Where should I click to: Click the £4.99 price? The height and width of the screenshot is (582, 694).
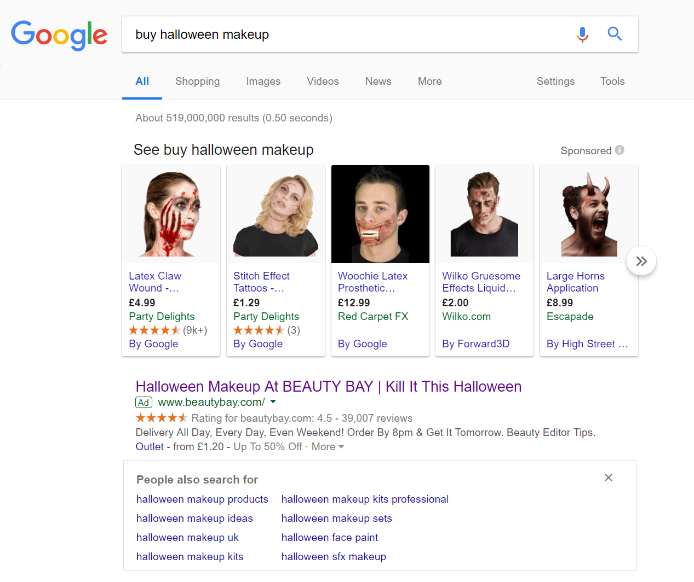click(x=142, y=303)
